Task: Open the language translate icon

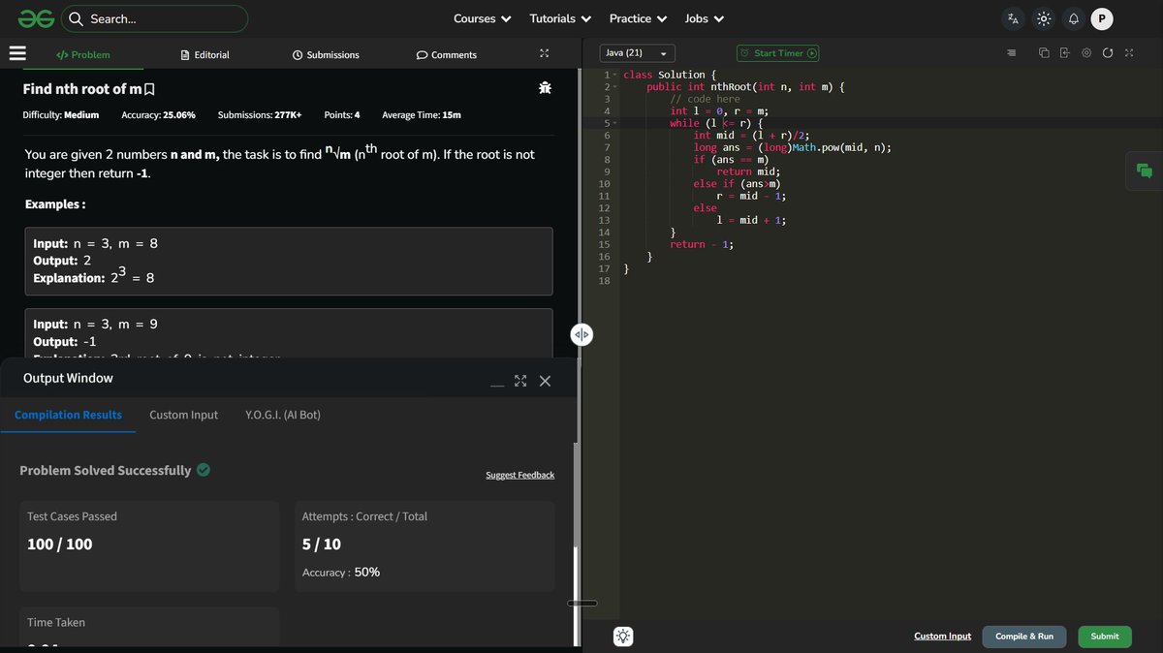Action: click(x=1013, y=18)
